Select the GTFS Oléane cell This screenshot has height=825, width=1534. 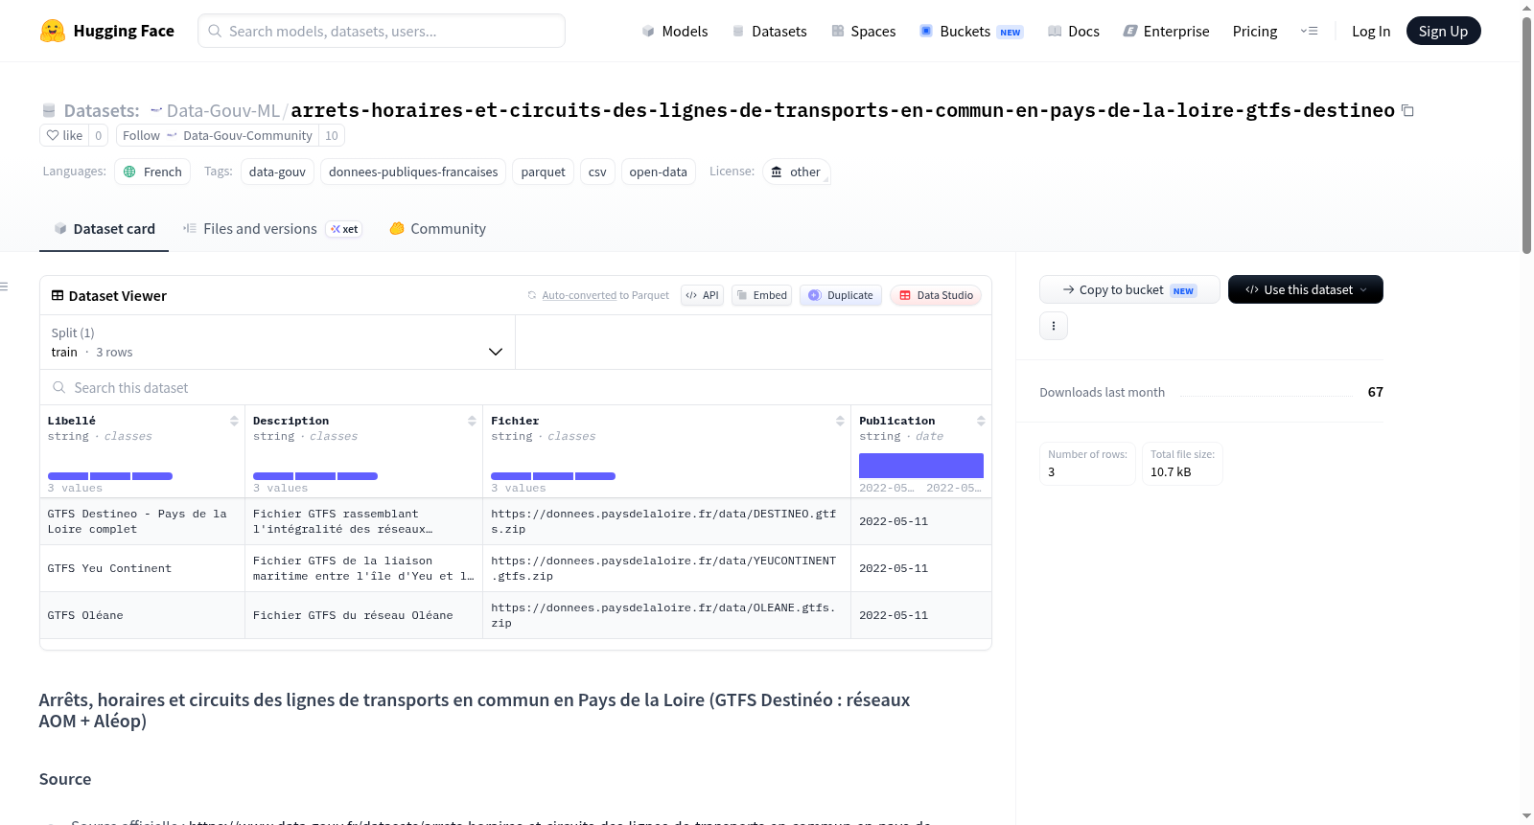click(142, 615)
